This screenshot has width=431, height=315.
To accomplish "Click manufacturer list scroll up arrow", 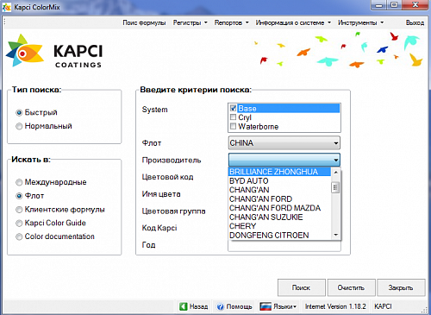I will [335, 172].
